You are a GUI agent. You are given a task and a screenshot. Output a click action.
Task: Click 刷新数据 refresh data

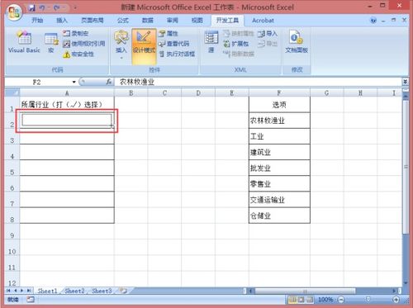239,54
